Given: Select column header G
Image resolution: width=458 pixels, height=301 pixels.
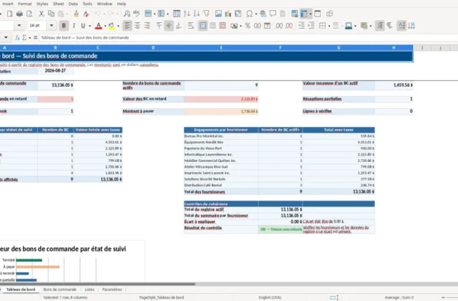Looking at the screenshot, I should 338,48.
